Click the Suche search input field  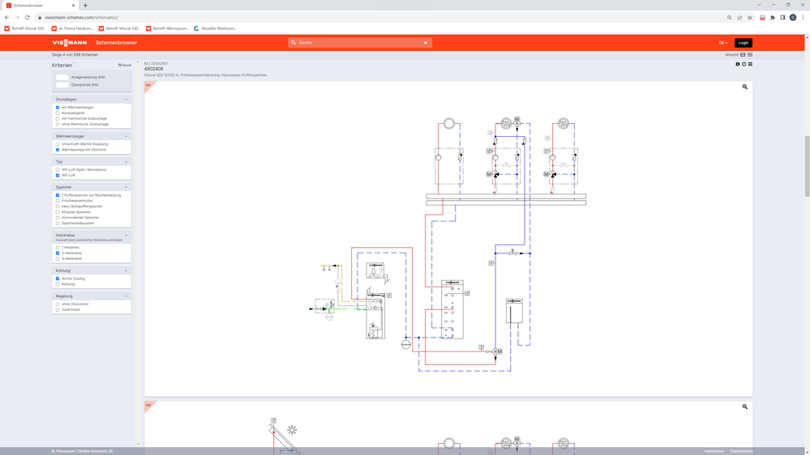[x=357, y=43]
